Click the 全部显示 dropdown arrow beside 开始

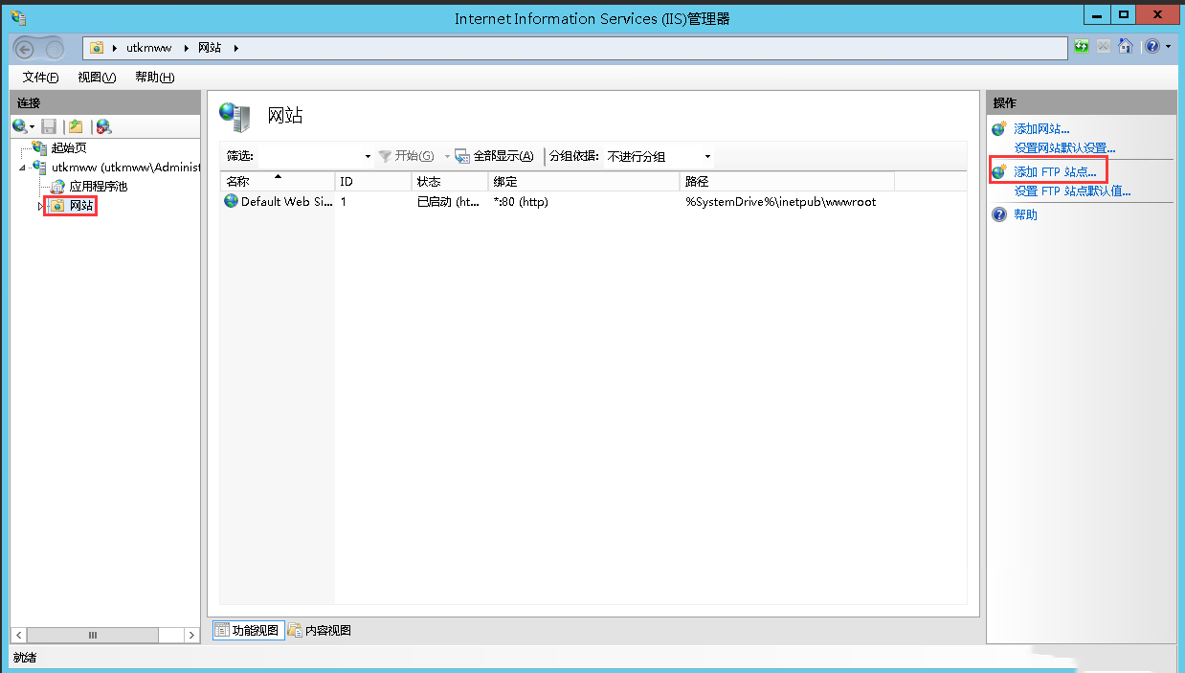click(446, 156)
